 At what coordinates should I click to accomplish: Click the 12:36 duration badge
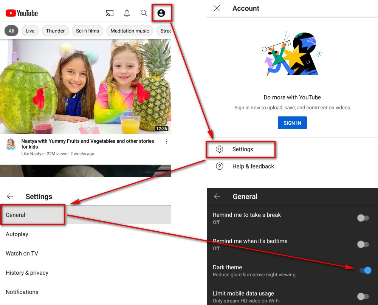(161, 129)
